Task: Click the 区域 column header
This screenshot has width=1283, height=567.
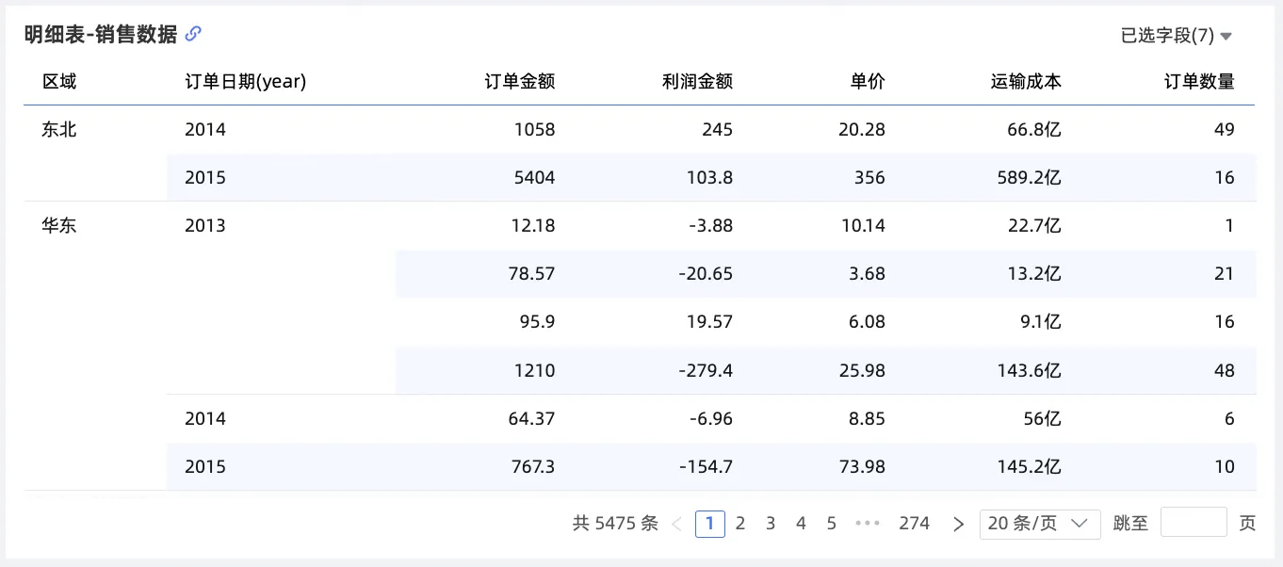Action: click(59, 82)
